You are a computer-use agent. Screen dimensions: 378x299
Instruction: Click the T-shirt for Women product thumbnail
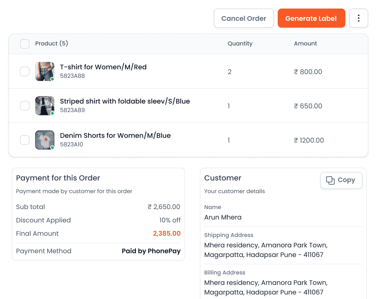click(x=45, y=71)
